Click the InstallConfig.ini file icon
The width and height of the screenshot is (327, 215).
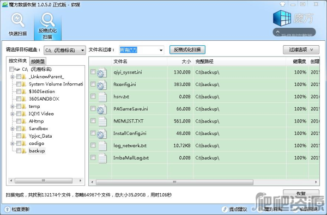pyautogui.click(x=102, y=133)
